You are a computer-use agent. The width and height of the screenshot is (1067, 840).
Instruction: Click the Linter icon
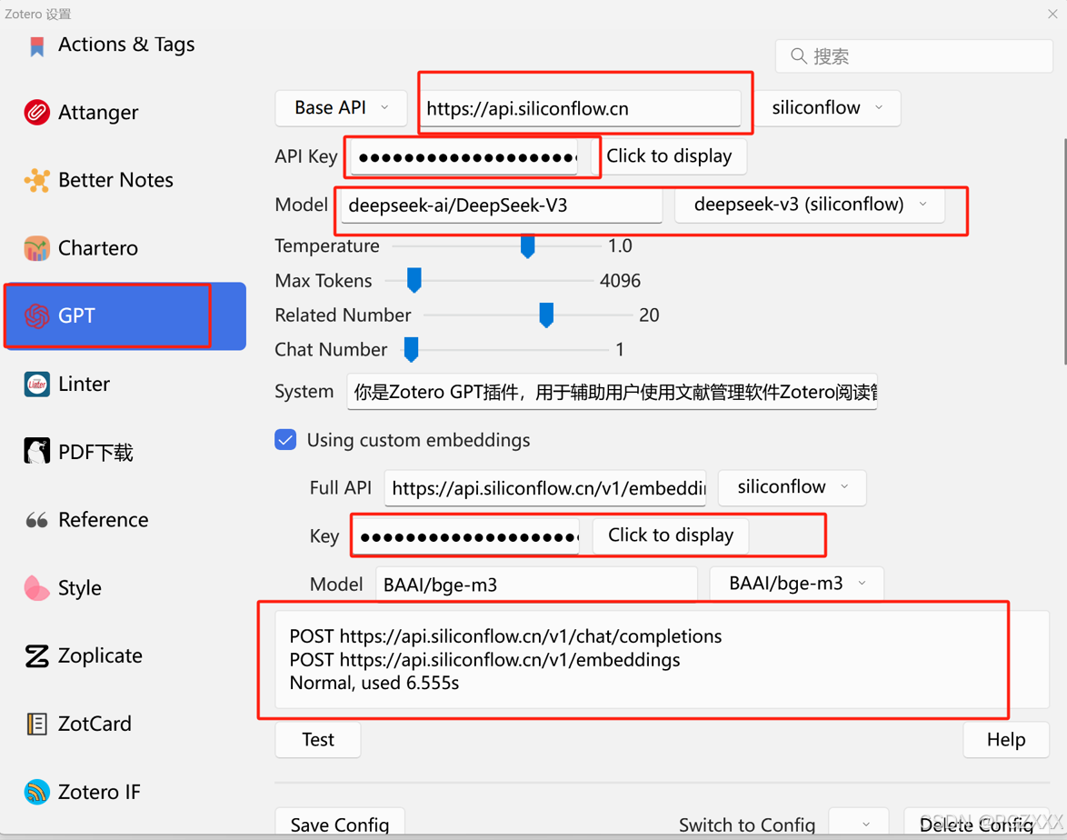(x=36, y=384)
